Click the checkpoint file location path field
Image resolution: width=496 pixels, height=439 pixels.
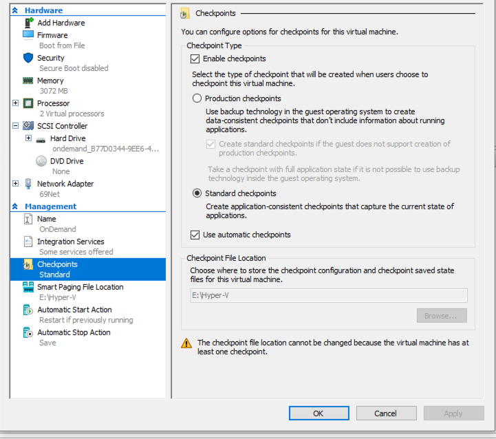[x=328, y=295]
